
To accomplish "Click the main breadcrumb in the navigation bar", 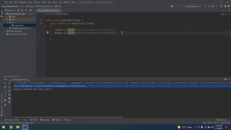I will pyautogui.click(x=58, y=6).
